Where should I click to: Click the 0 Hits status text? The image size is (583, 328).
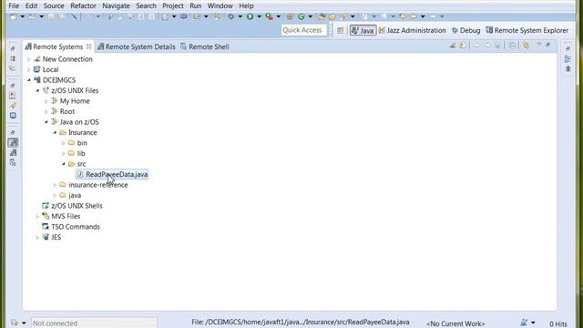558,324
